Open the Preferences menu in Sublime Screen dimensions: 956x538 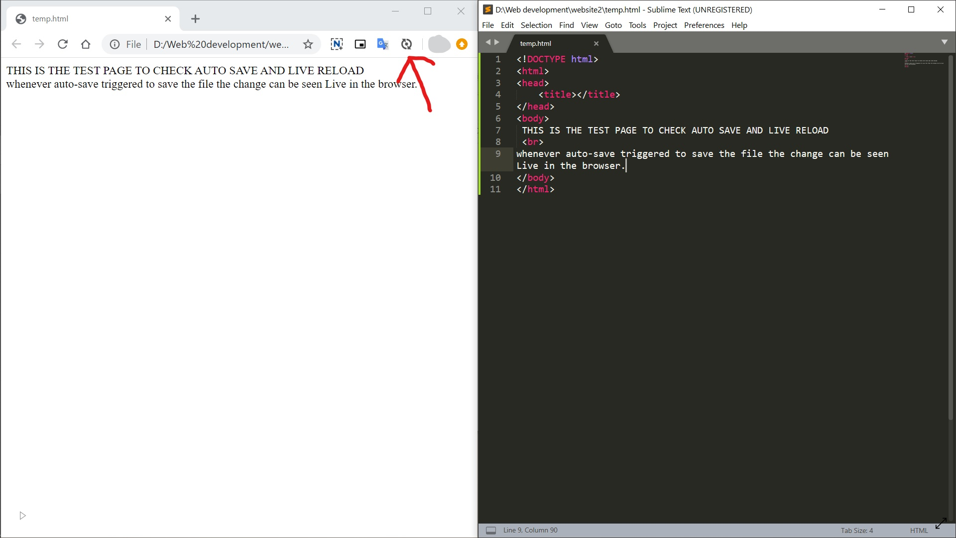click(x=704, y=25)
